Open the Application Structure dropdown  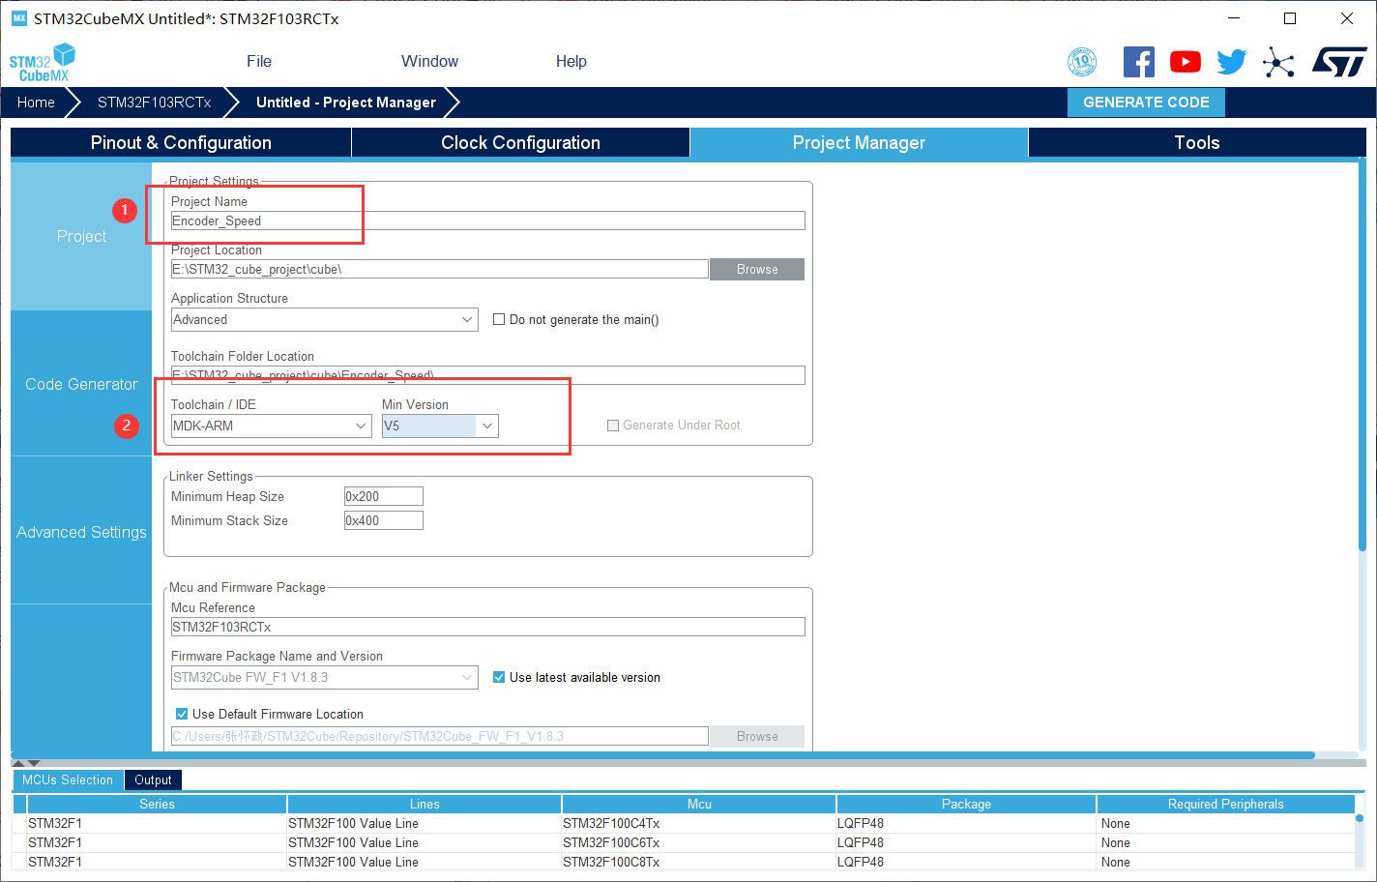tap(324, 319)
